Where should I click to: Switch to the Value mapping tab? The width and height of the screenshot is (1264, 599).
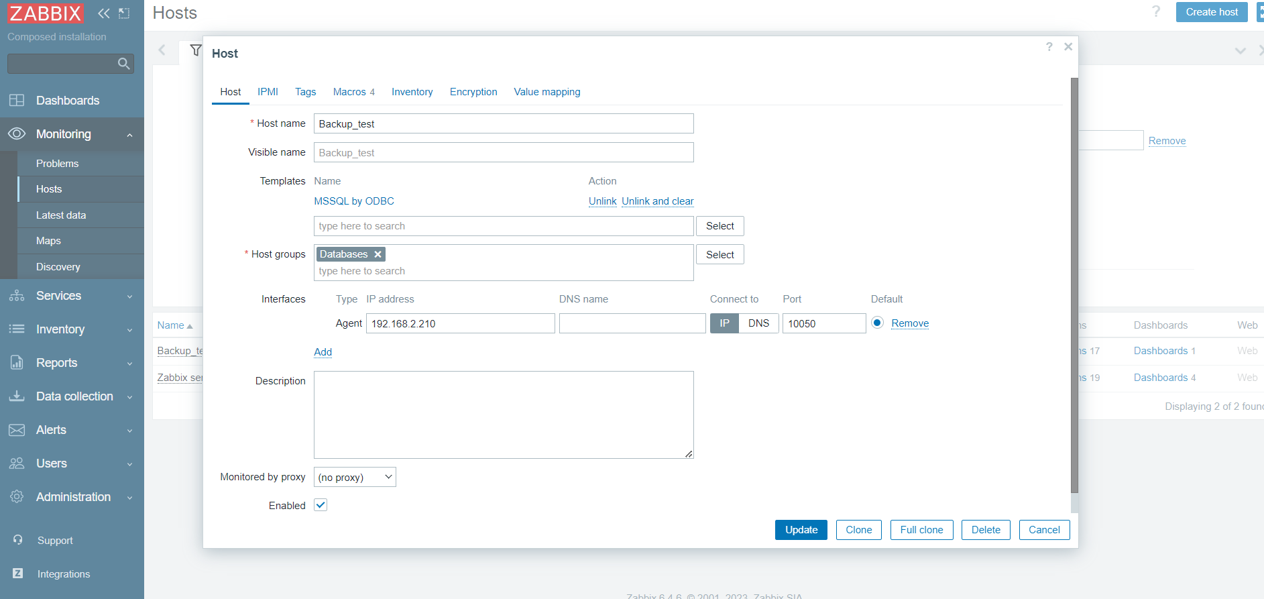(547, 92)
